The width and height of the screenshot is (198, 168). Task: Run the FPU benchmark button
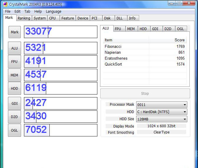point(15,62)
